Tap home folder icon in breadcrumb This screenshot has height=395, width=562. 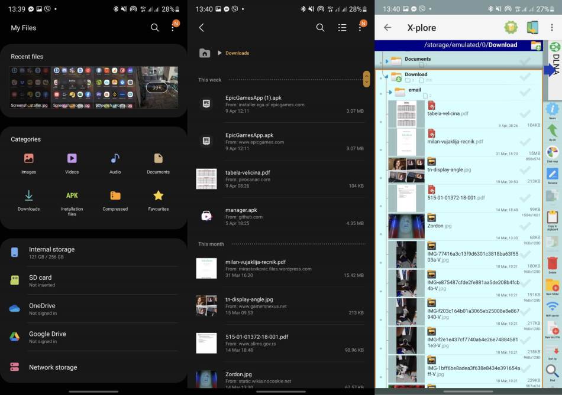205,53
